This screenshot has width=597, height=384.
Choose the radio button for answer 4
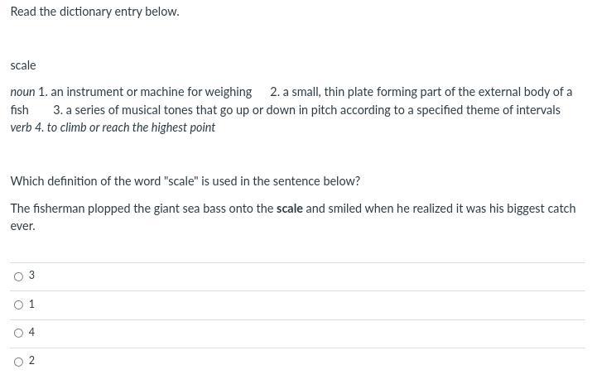[x=18, y=334]
